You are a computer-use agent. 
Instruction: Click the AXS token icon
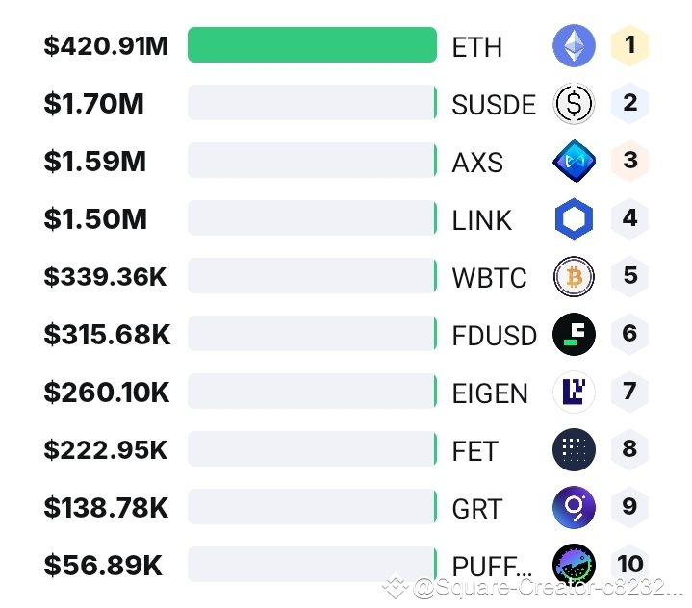click(x=574, y=162)
